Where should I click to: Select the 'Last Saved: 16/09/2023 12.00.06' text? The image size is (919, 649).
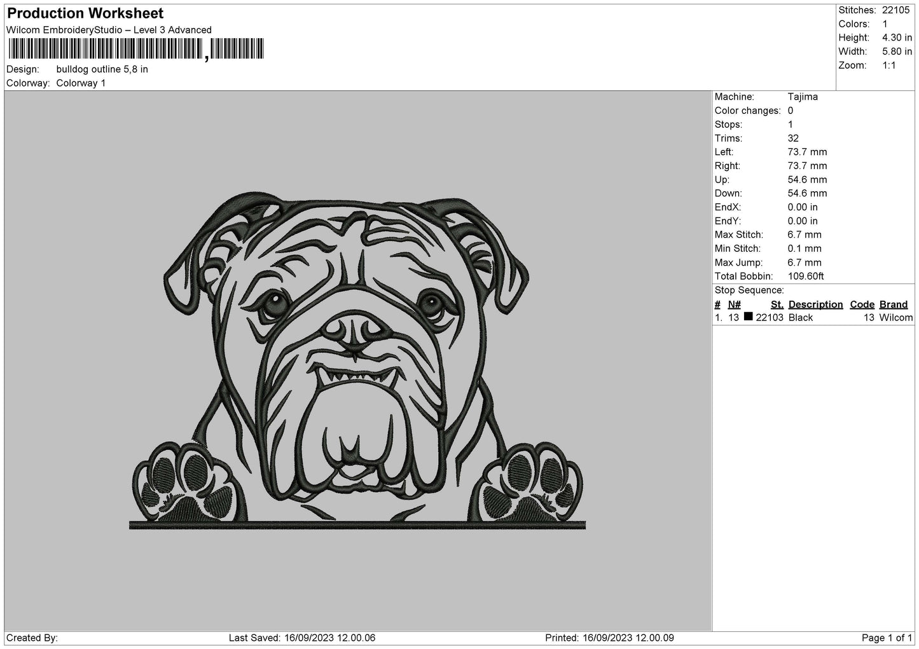coord(302,638)
